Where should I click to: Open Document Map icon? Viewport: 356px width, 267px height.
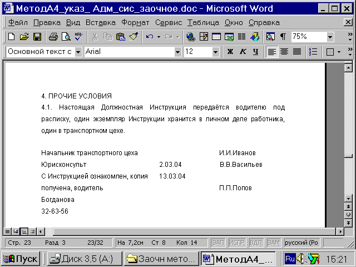click(270, 37)
